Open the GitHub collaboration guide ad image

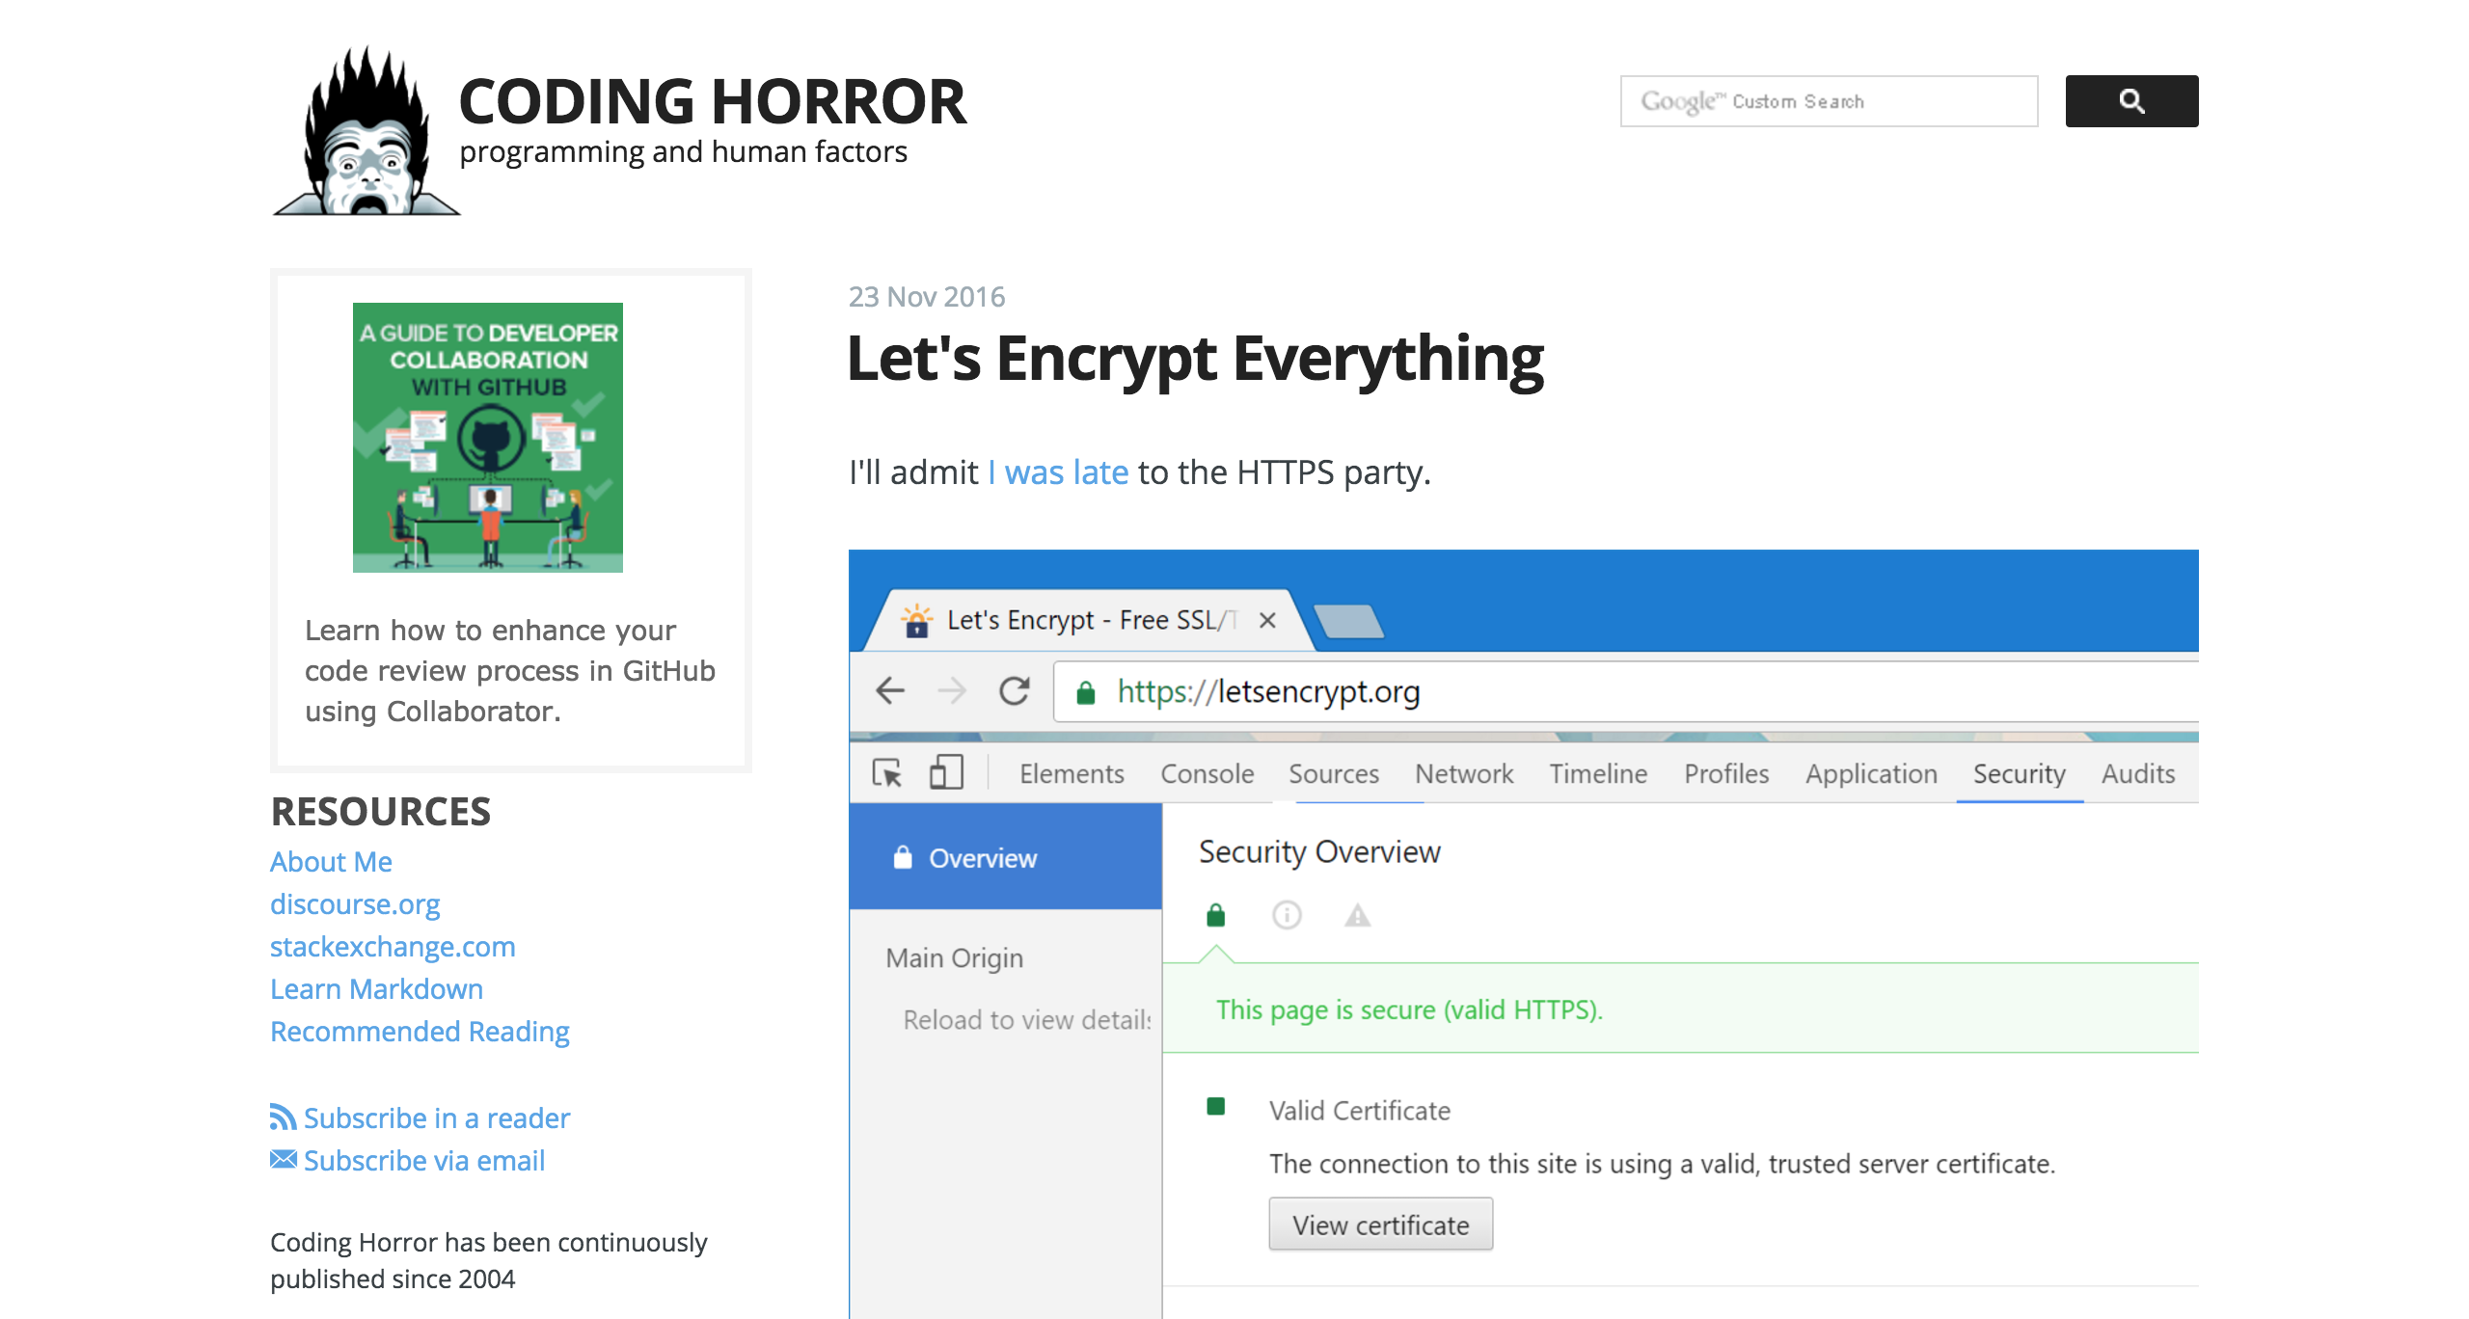pos(488,438)
